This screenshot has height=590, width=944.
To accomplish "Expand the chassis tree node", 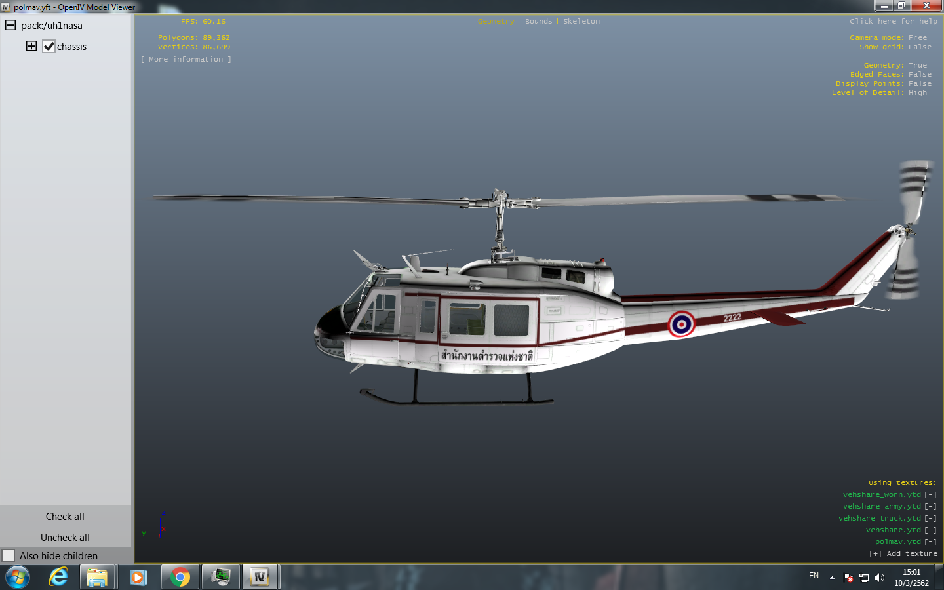I will pos(31,46).
